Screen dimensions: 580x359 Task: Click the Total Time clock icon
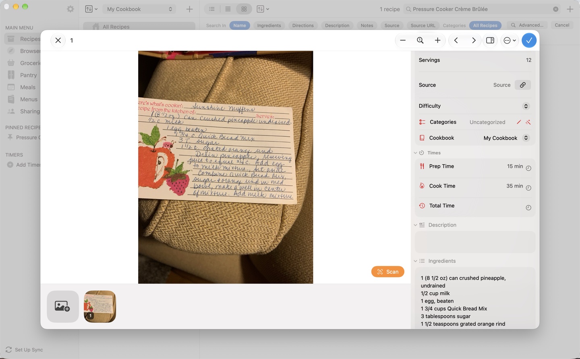pos(528,208)
